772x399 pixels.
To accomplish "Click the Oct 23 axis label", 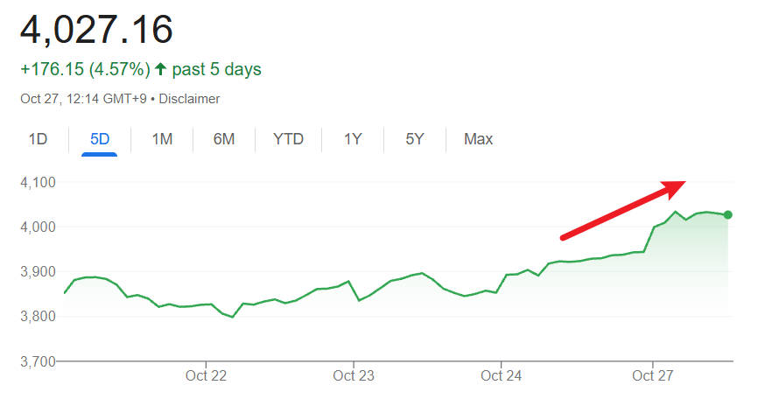I will pos(354,375).
